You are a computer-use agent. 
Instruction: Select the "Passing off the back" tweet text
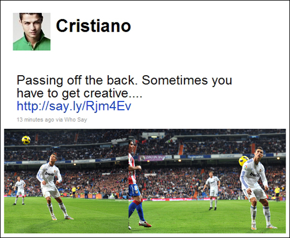[x=124, y=86]
